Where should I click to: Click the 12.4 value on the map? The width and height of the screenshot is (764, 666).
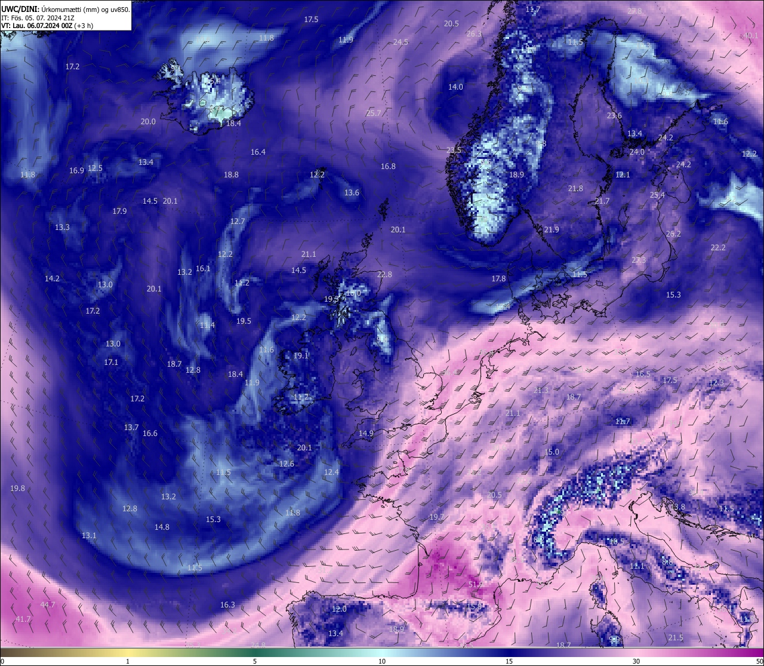[331, 472]
